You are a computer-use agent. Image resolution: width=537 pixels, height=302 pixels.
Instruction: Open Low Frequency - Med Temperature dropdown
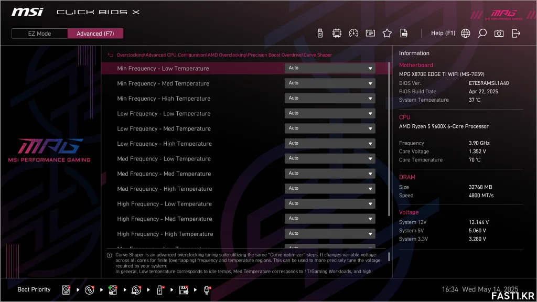pos(330,128)
